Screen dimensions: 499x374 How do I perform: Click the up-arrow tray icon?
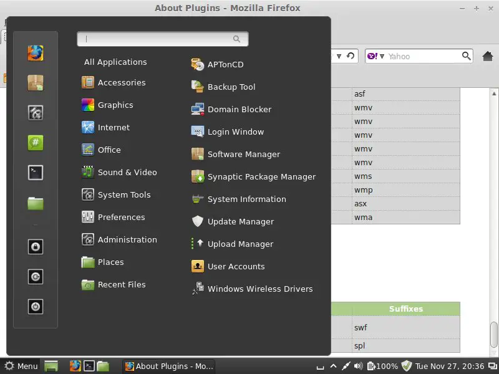point(333,366)
